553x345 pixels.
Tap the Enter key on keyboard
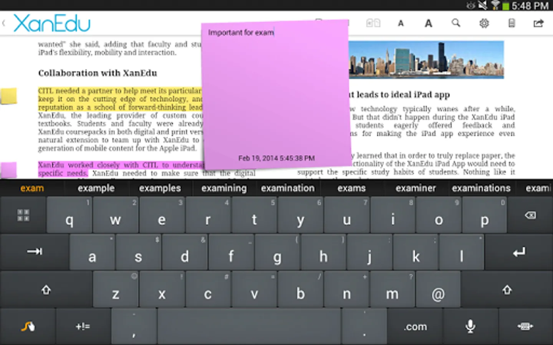(x=519, y=252)
